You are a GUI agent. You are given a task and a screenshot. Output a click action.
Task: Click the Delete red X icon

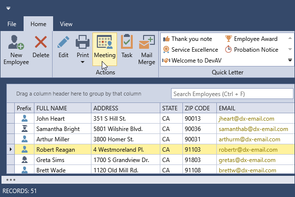(x=41, y=43)
